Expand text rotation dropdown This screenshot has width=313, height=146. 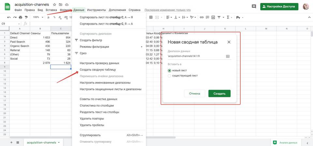click(x=195, y=18)
